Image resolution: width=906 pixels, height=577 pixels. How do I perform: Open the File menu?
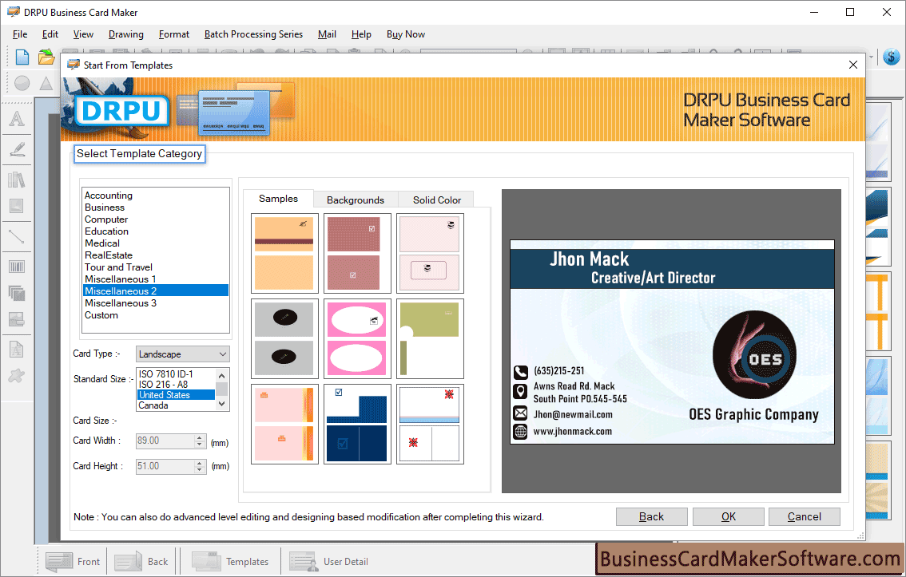click(x=20, y=34)
